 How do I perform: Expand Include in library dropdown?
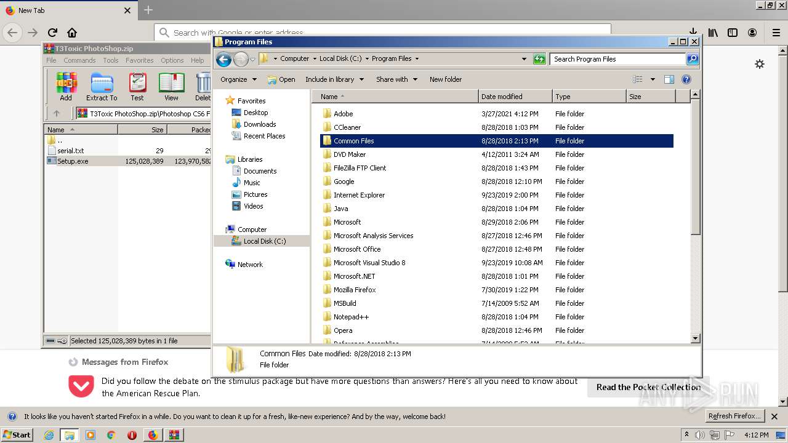[x=335, y=79]
